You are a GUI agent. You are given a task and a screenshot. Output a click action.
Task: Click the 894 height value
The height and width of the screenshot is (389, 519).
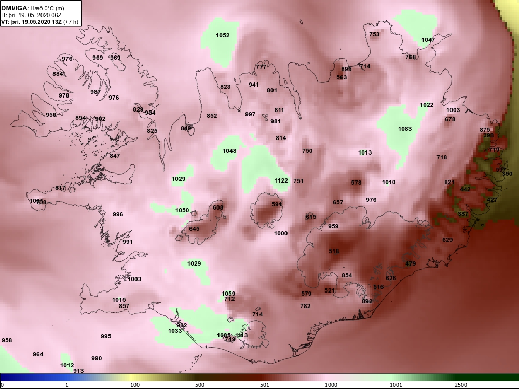[80, 118]
